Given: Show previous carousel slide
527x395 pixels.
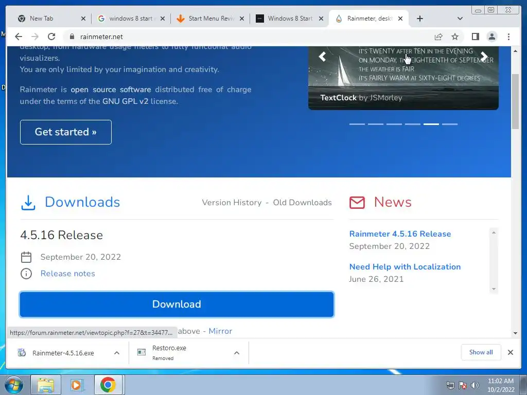Looking at the screenshot, I should click(322, 57).
